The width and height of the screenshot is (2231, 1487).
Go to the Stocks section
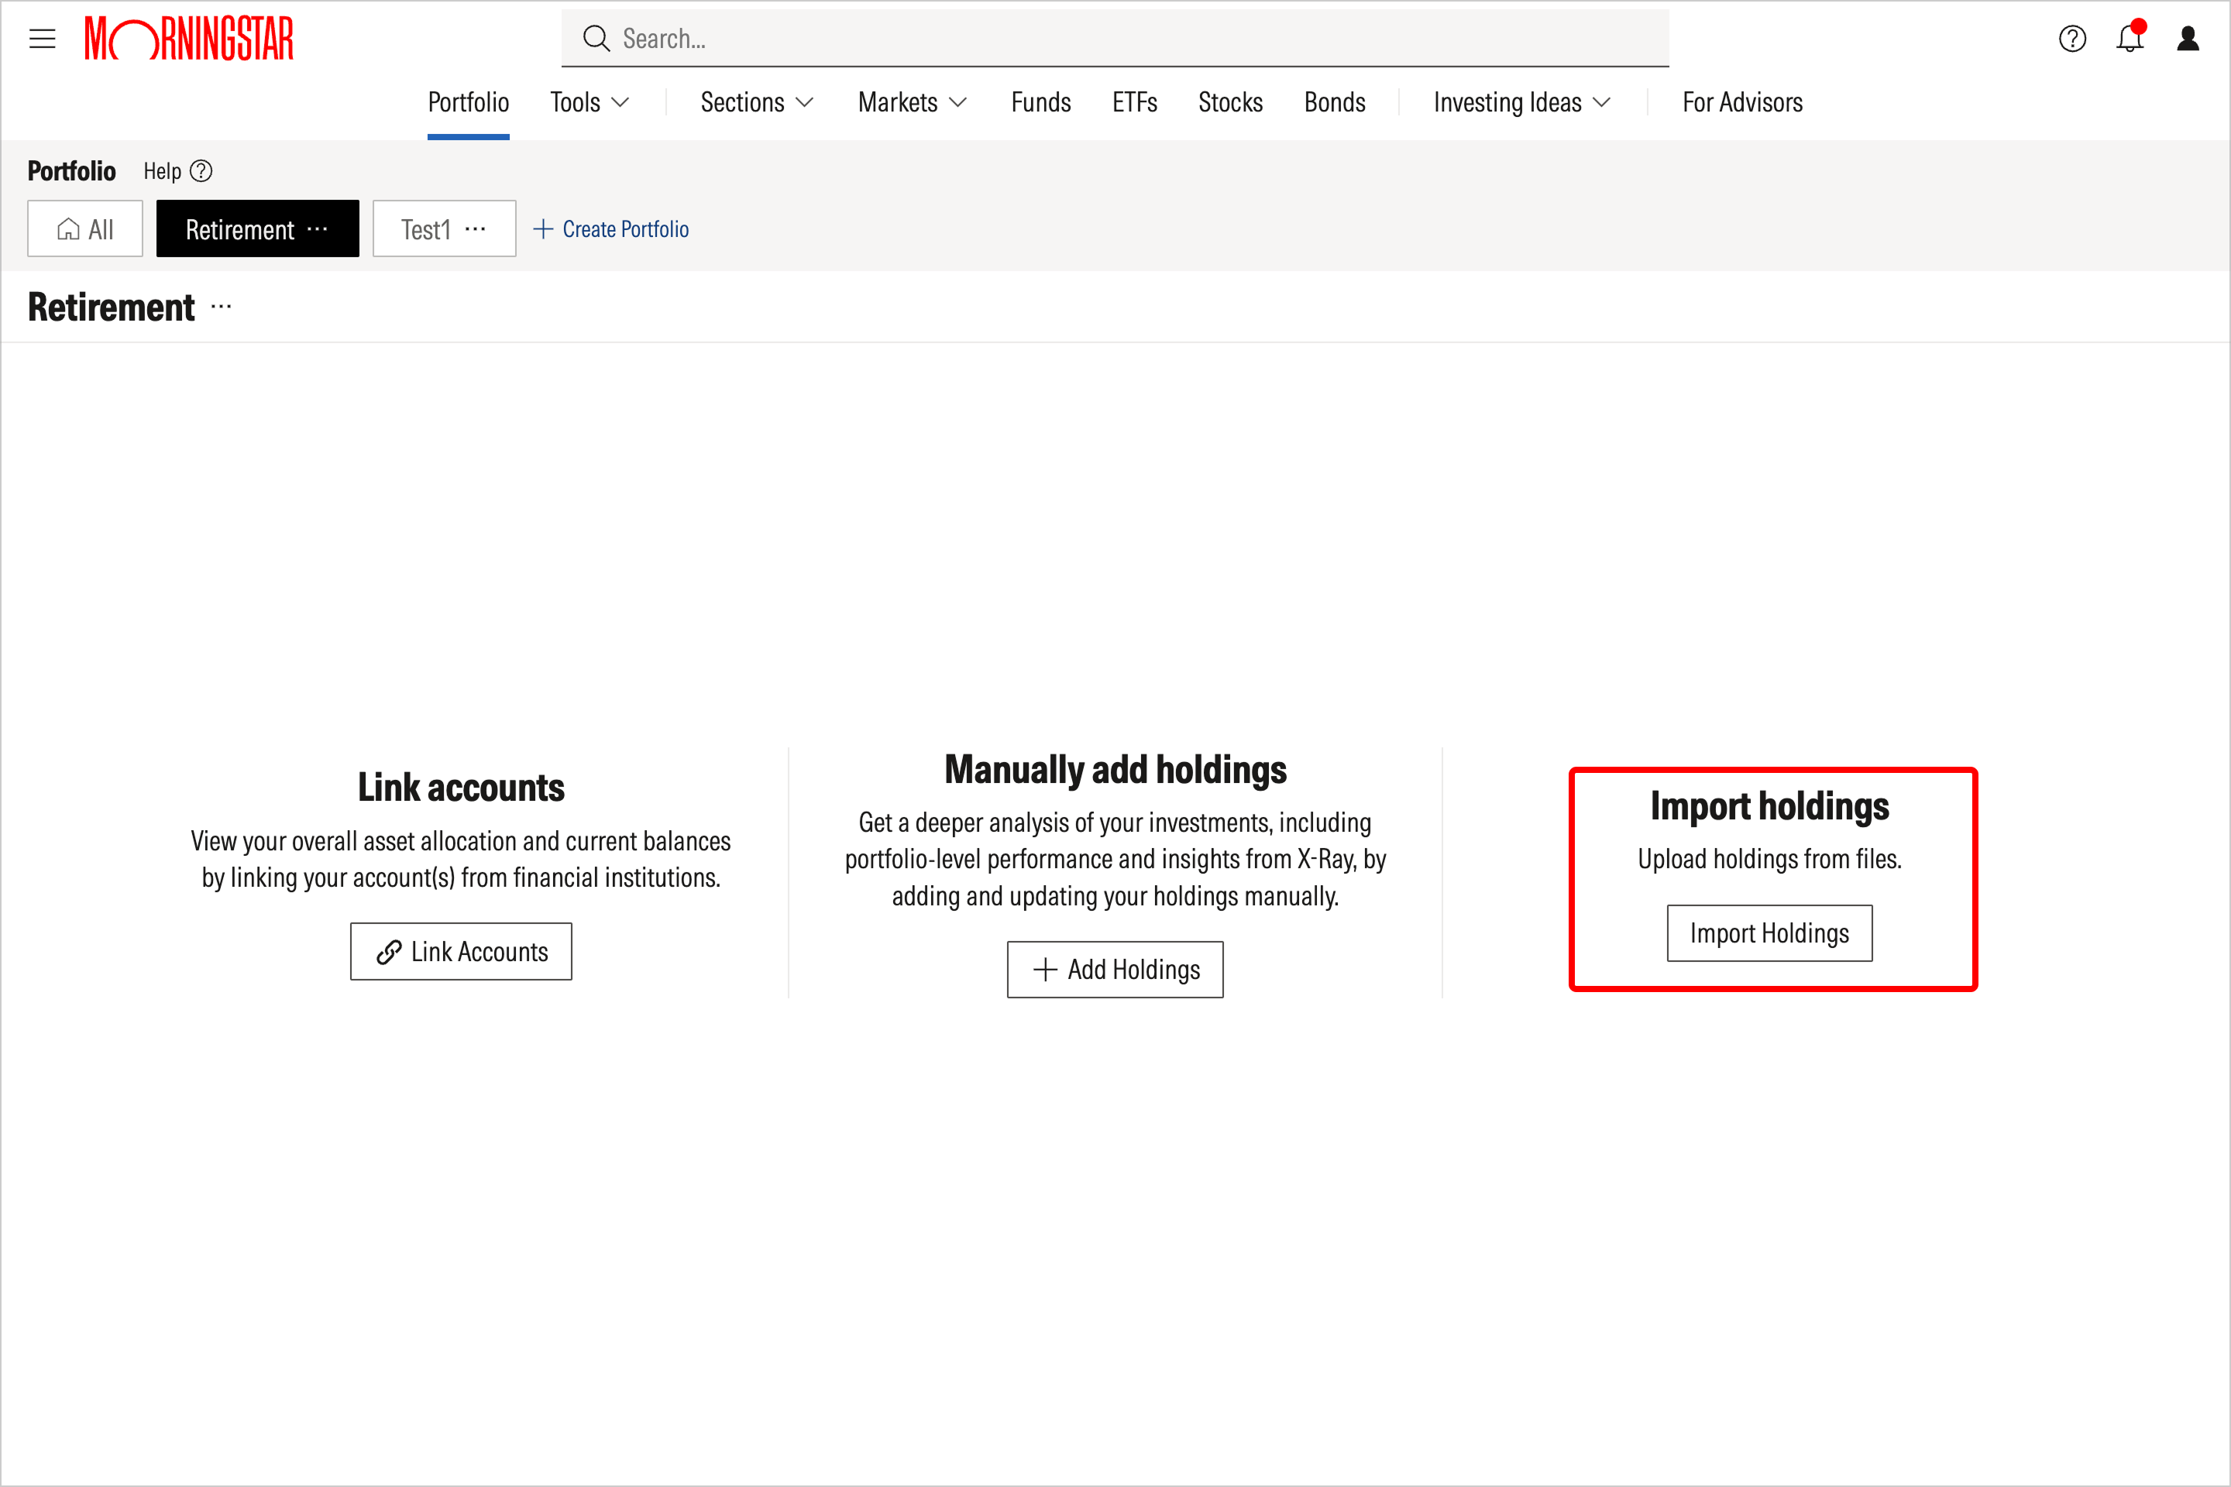[1230, 102]
